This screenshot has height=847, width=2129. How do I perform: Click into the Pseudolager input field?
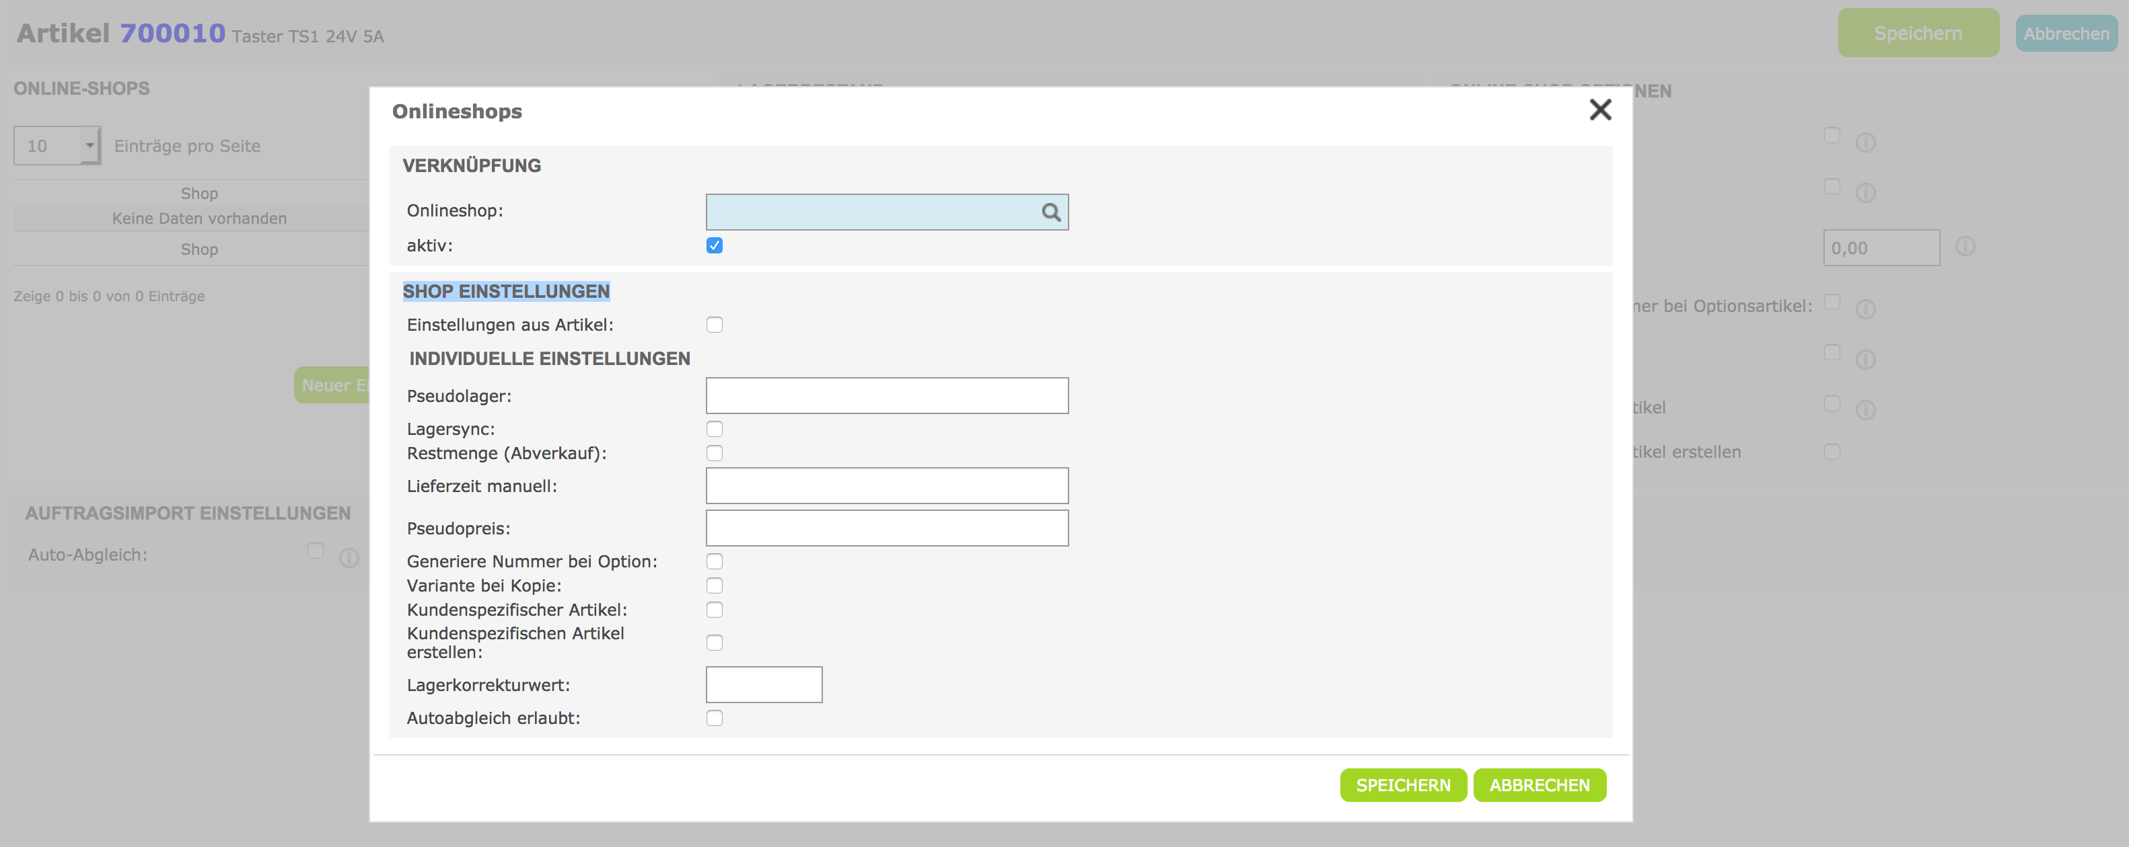tap(886, 395)
